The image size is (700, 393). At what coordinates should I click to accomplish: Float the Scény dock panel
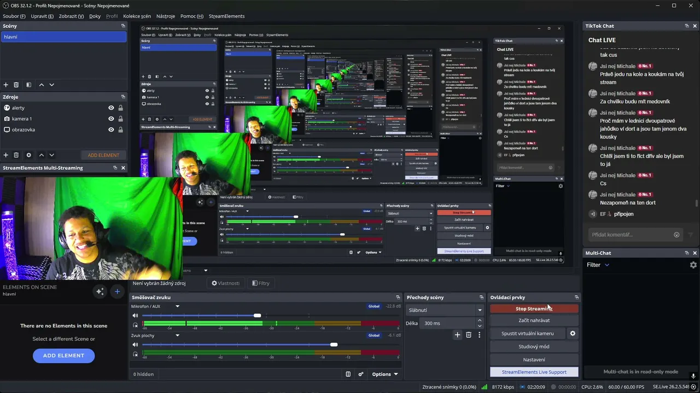(x=123, y=26)
